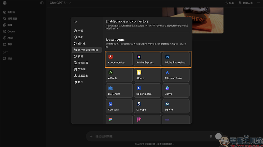263x147 pixels.
Task: Select the Security settings tab
Action: coord(87,69)
